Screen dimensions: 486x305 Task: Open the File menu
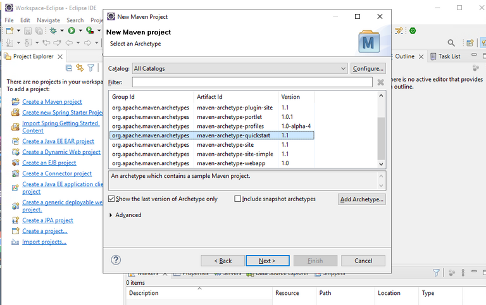9,20
